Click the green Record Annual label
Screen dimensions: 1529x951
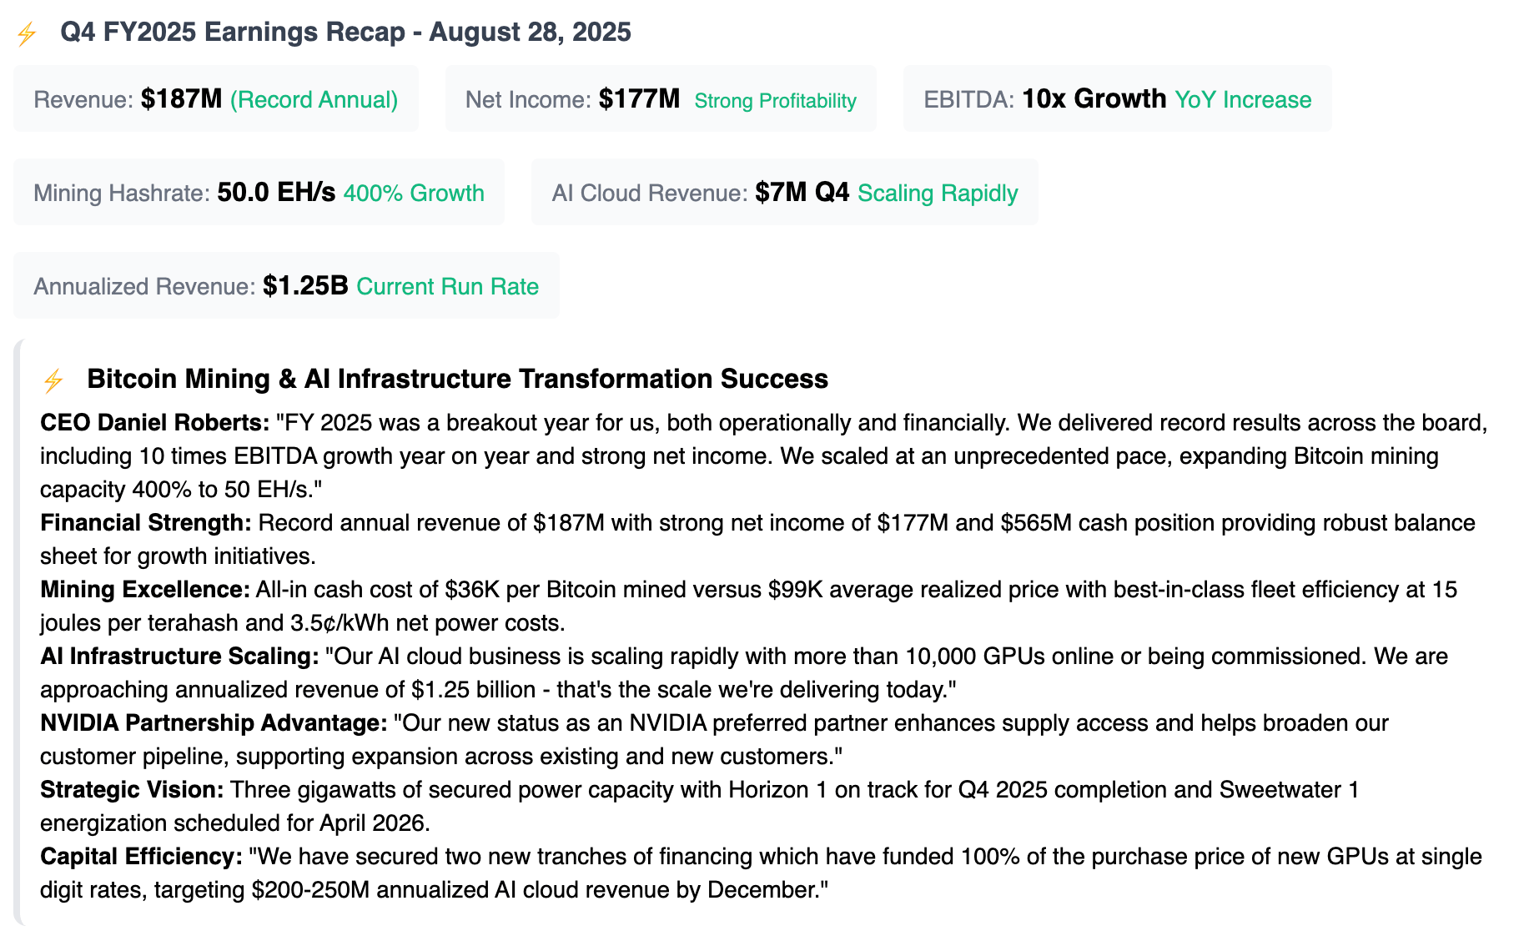(314, 100)
